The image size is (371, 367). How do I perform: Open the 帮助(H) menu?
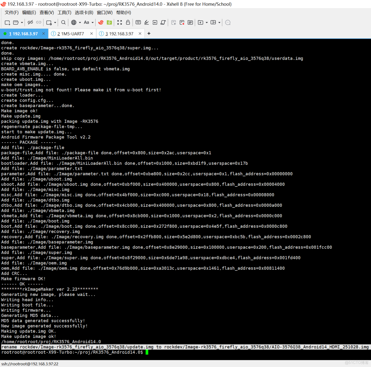(x=123, y=13)
